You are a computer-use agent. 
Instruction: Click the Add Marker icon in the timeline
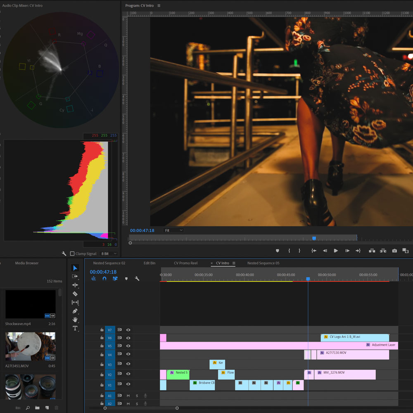tap(126, 278)
